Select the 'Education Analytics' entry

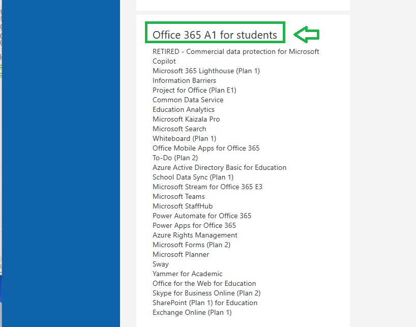click(x=184, y=109)
